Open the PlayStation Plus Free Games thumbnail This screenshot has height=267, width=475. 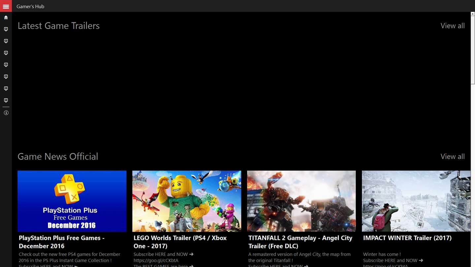tap(72, 201)
